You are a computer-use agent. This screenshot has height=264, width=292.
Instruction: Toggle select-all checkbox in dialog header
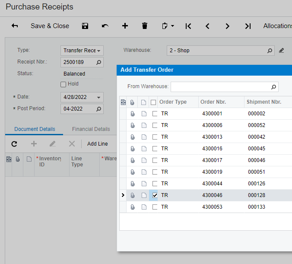point(153,102)
